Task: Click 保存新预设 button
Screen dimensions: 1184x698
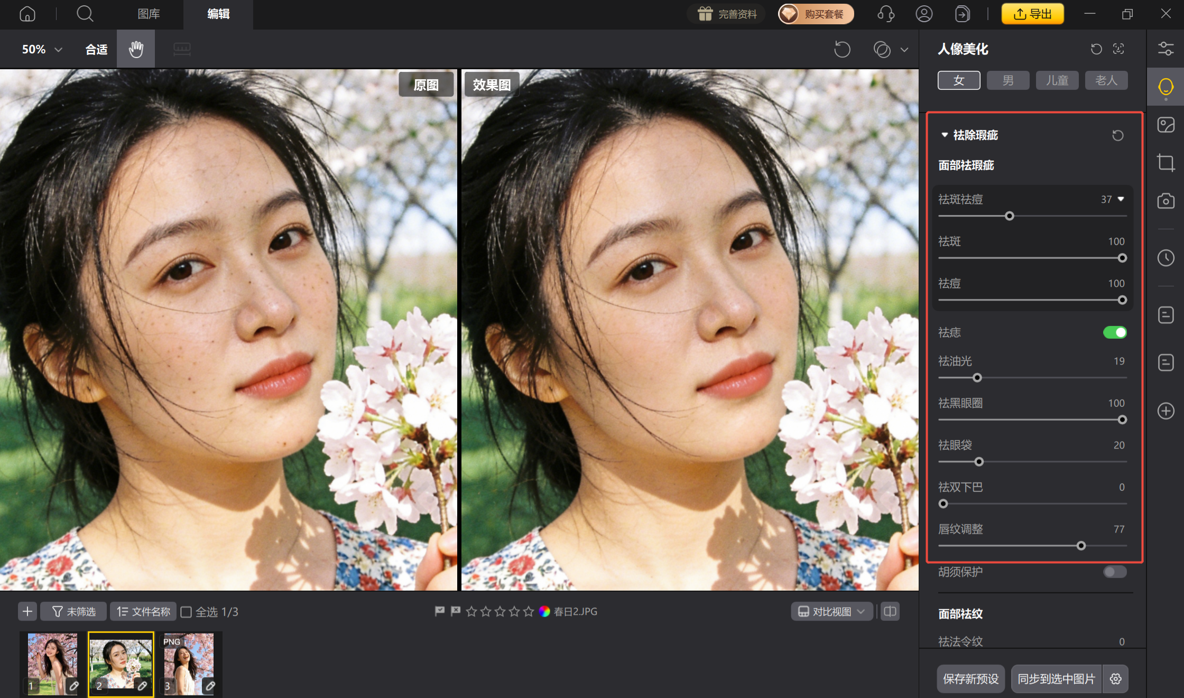Action: tap(970, 678)
